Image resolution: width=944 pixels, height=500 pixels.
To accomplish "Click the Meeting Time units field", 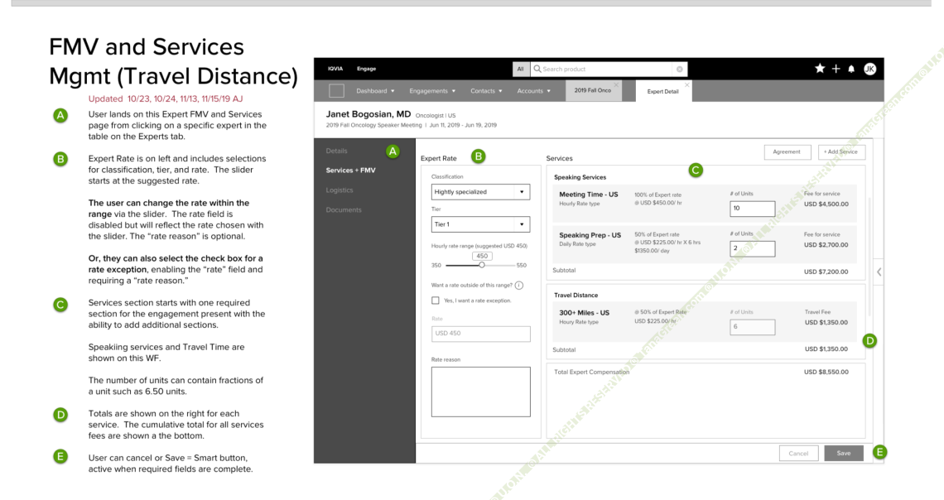I will 753,209.
